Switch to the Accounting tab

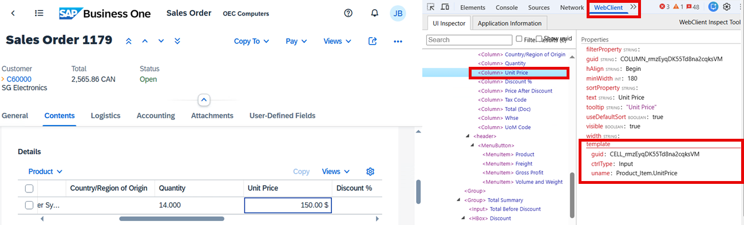click(x=156, y=115)
